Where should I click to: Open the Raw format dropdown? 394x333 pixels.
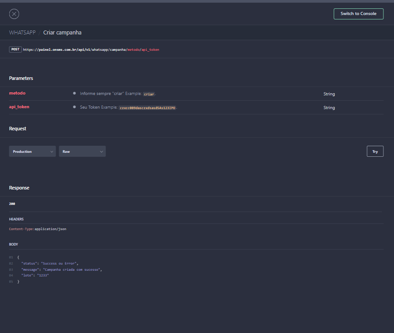[x=82, y=151]
